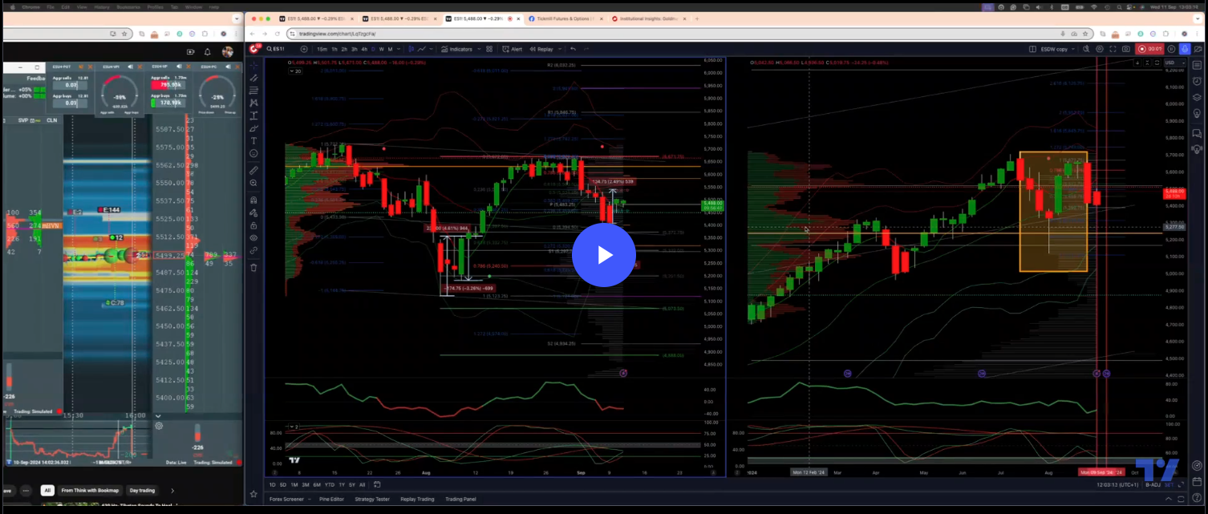Select the Day trading YouTube chip
Screen dimensions: 1208x514
tap(142, 490)
